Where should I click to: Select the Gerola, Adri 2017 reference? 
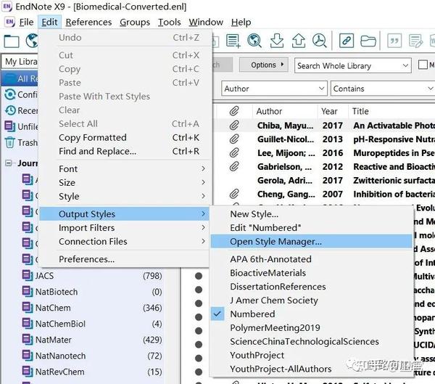(324, 180)
